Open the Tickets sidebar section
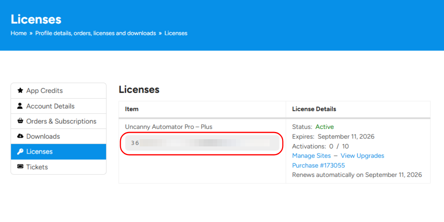 pos(37,167)
